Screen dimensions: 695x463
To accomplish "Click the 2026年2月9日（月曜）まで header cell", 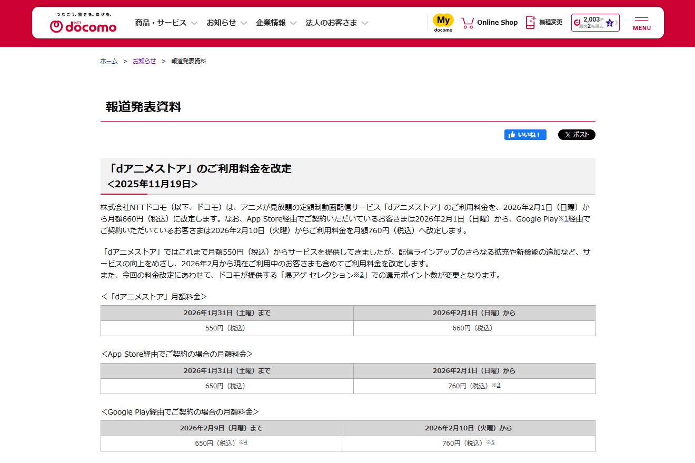I will (x=221, y=428).
